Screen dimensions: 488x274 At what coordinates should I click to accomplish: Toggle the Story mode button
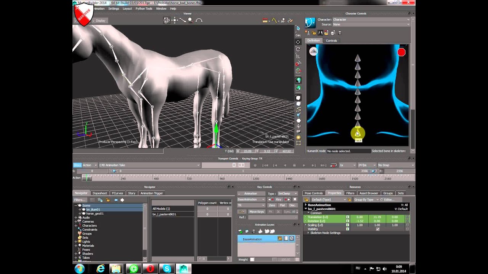coord(77,165)
